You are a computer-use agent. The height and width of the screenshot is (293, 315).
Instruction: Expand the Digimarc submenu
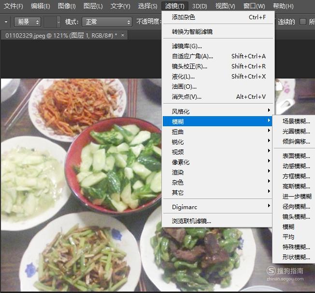click(x=217, y=207)
